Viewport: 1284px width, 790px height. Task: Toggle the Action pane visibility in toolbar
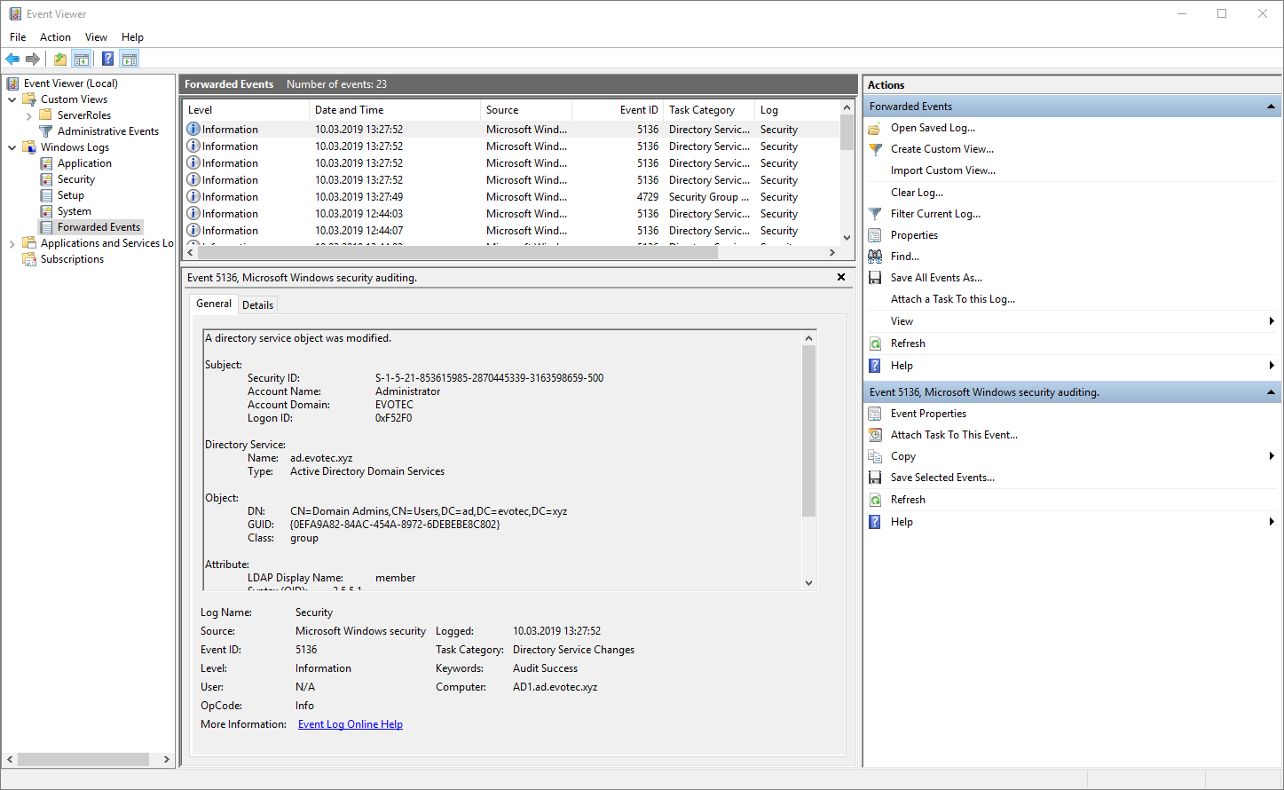tap(130, 59)
